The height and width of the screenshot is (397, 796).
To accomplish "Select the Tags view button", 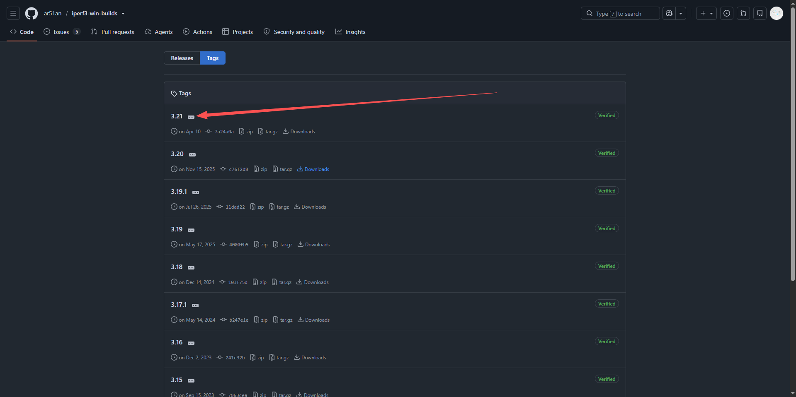I will pyautogui.click(x=213, y=58).
